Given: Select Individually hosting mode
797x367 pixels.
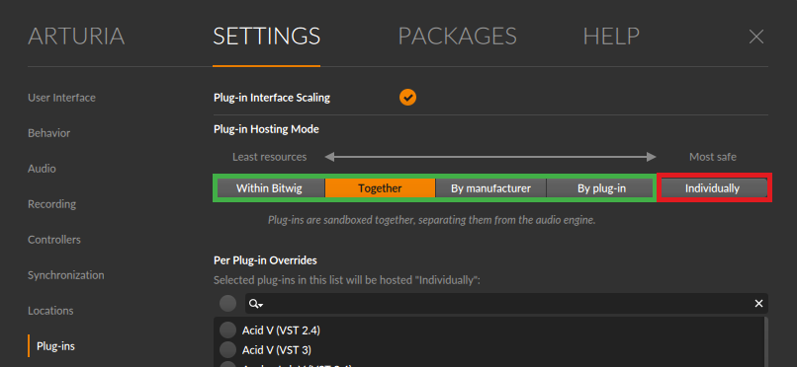Looking at the screenshot, I should (712, 188).
